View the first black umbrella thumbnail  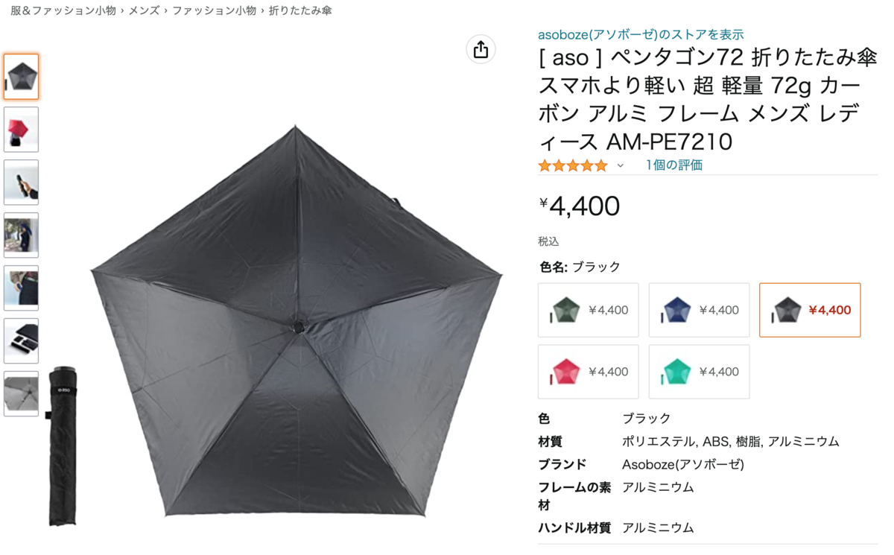(x=21, y=77)
